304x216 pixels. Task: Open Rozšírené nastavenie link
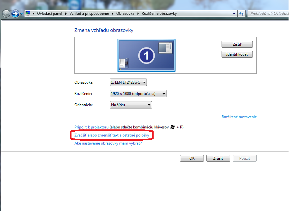[239, 117]
